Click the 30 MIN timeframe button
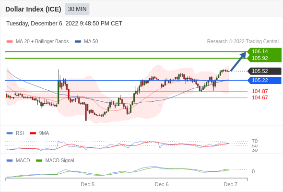 (x=77, y=9)
